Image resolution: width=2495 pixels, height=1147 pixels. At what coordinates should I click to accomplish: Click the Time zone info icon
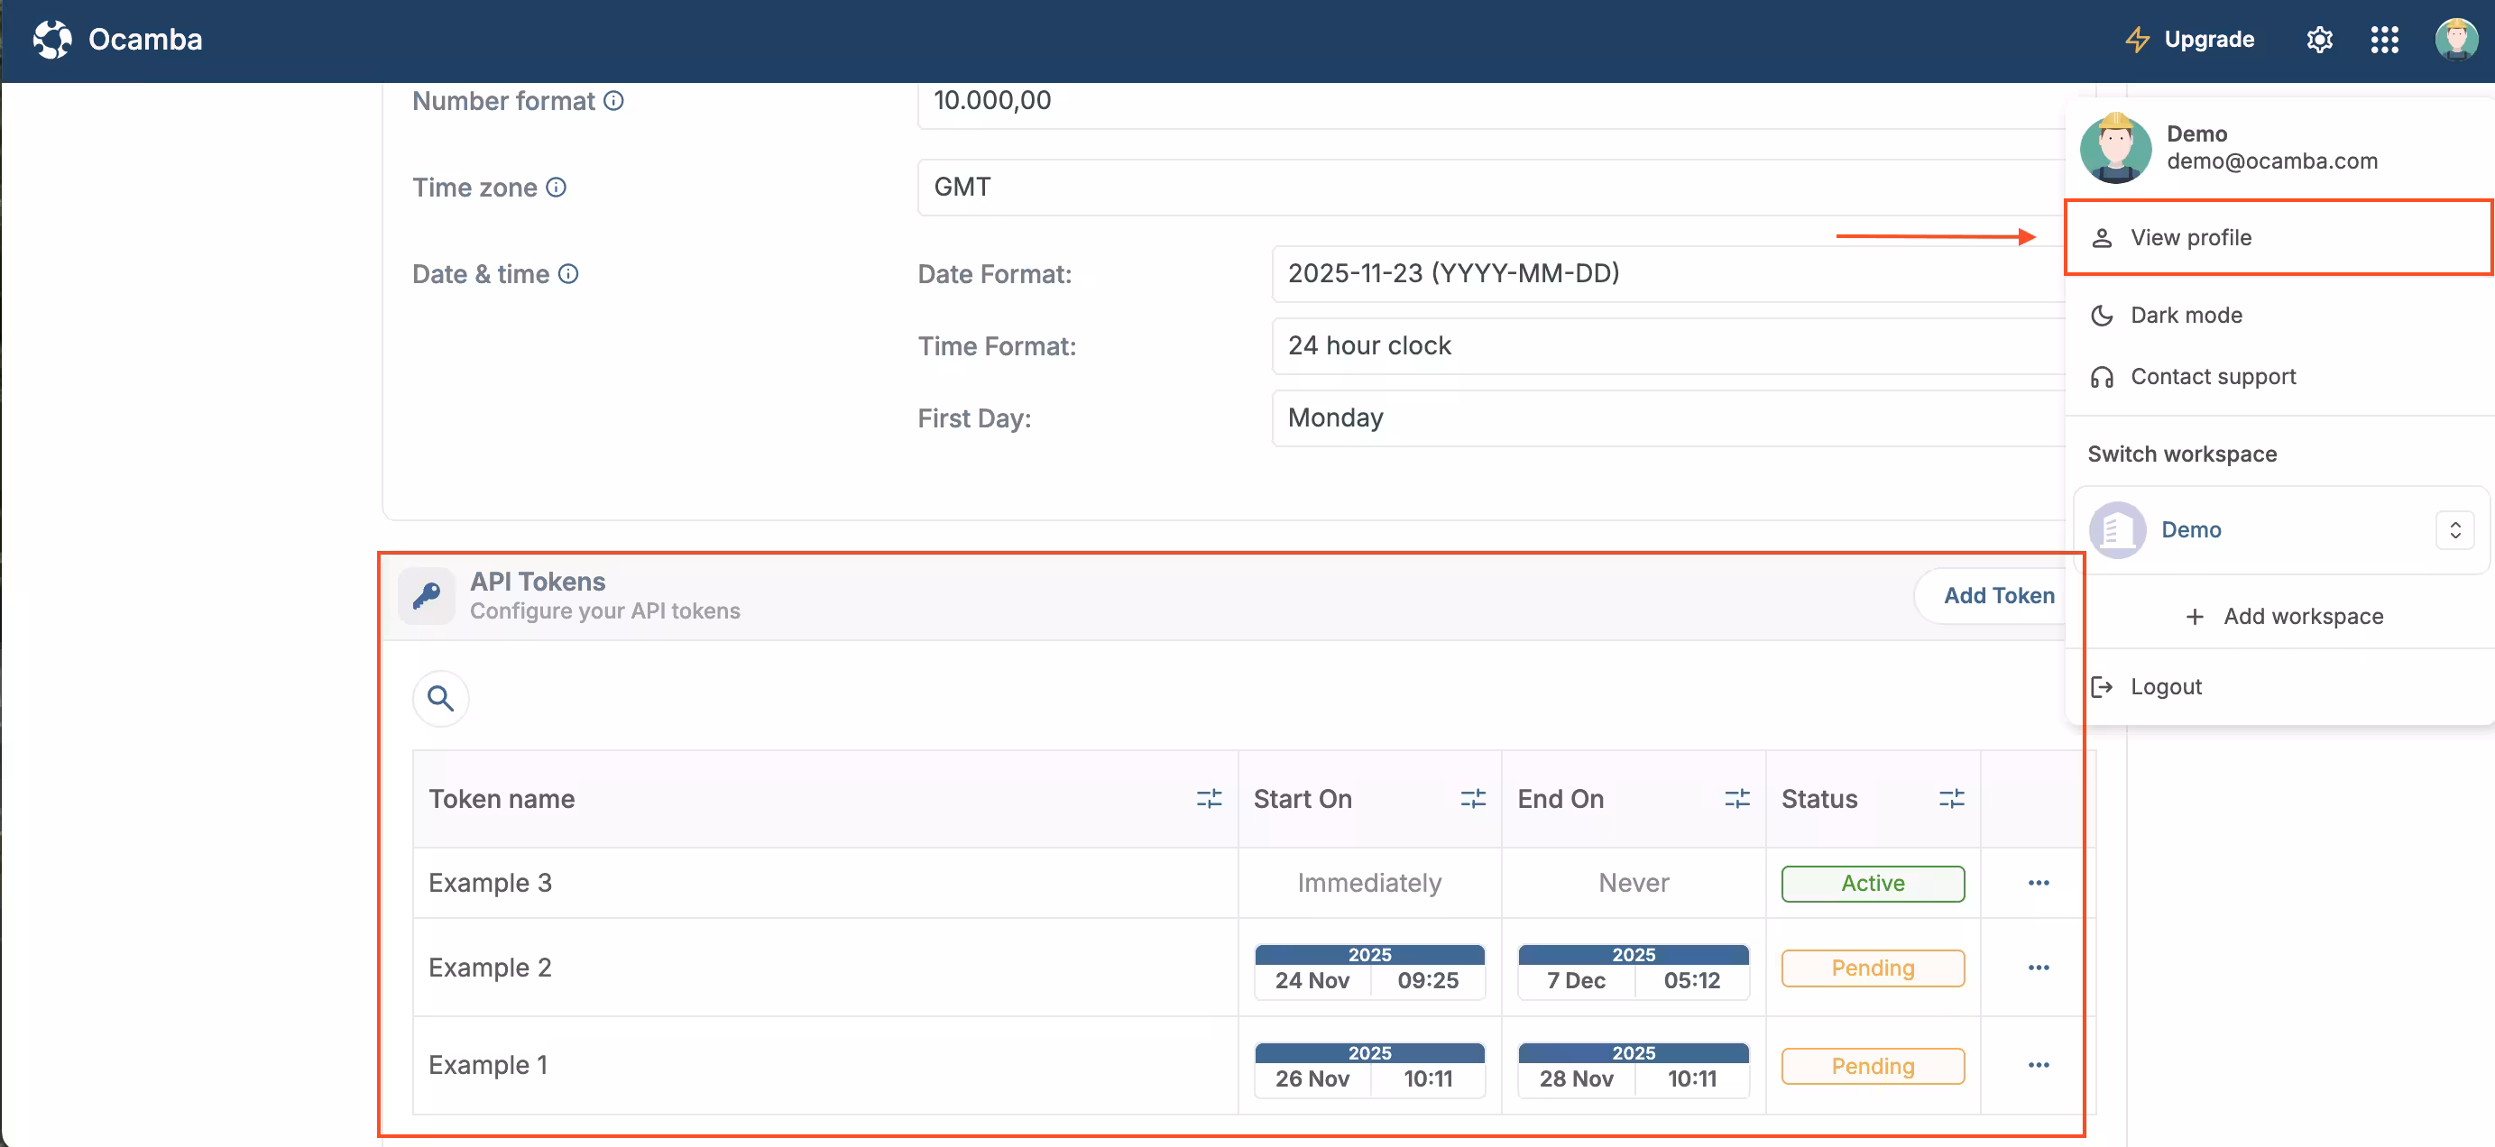coord(556,187)
